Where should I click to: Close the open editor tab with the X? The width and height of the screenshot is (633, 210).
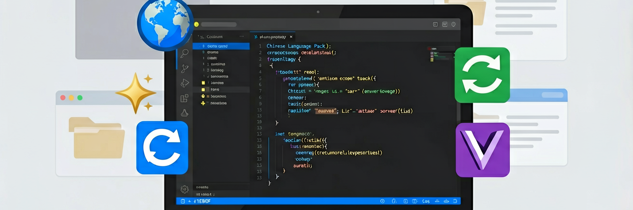click(x=291, y=37)
